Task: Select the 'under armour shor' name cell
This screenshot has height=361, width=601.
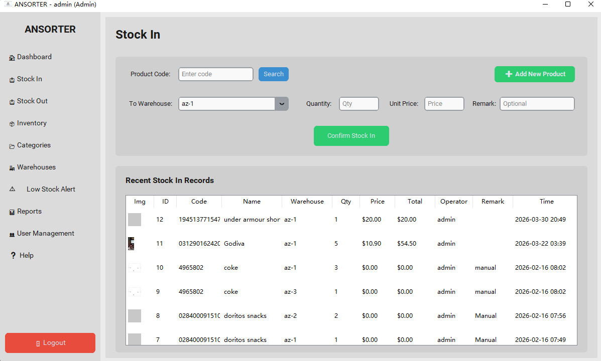Action: point(252,220)
